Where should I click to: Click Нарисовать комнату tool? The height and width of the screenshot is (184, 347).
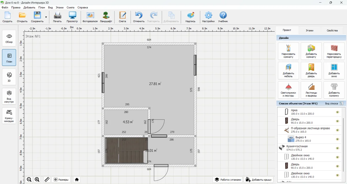pyautogui.click(x=288, y=51)
